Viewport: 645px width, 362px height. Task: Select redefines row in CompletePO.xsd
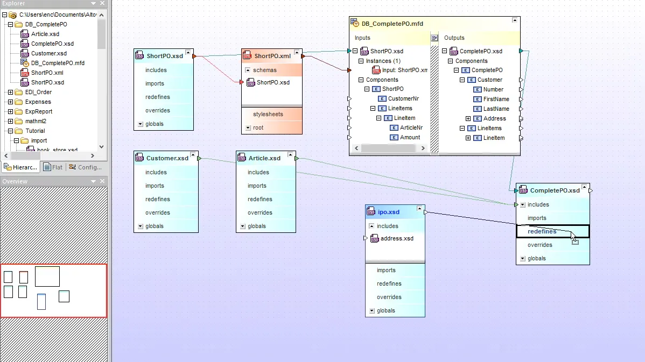(553, 231)
